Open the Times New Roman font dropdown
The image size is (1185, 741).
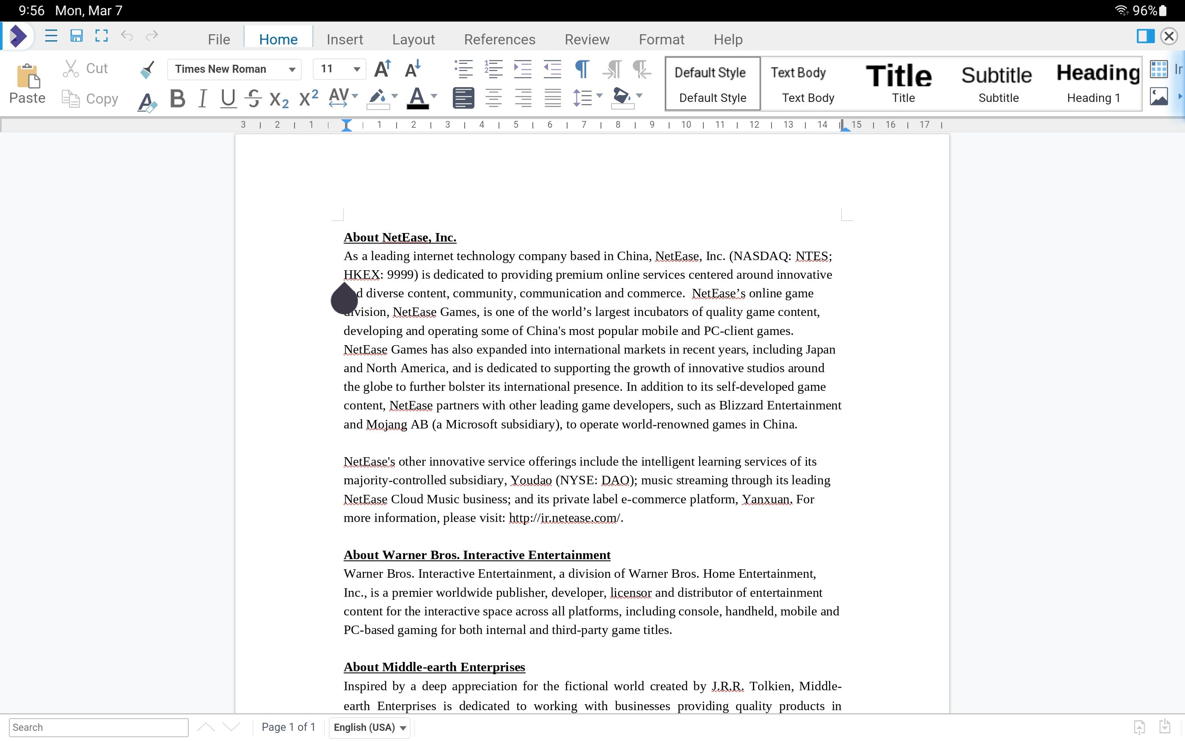(234, 69)
